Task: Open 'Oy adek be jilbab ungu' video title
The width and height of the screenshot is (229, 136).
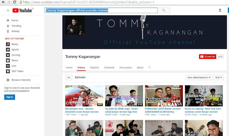Action: coord(121,110)
